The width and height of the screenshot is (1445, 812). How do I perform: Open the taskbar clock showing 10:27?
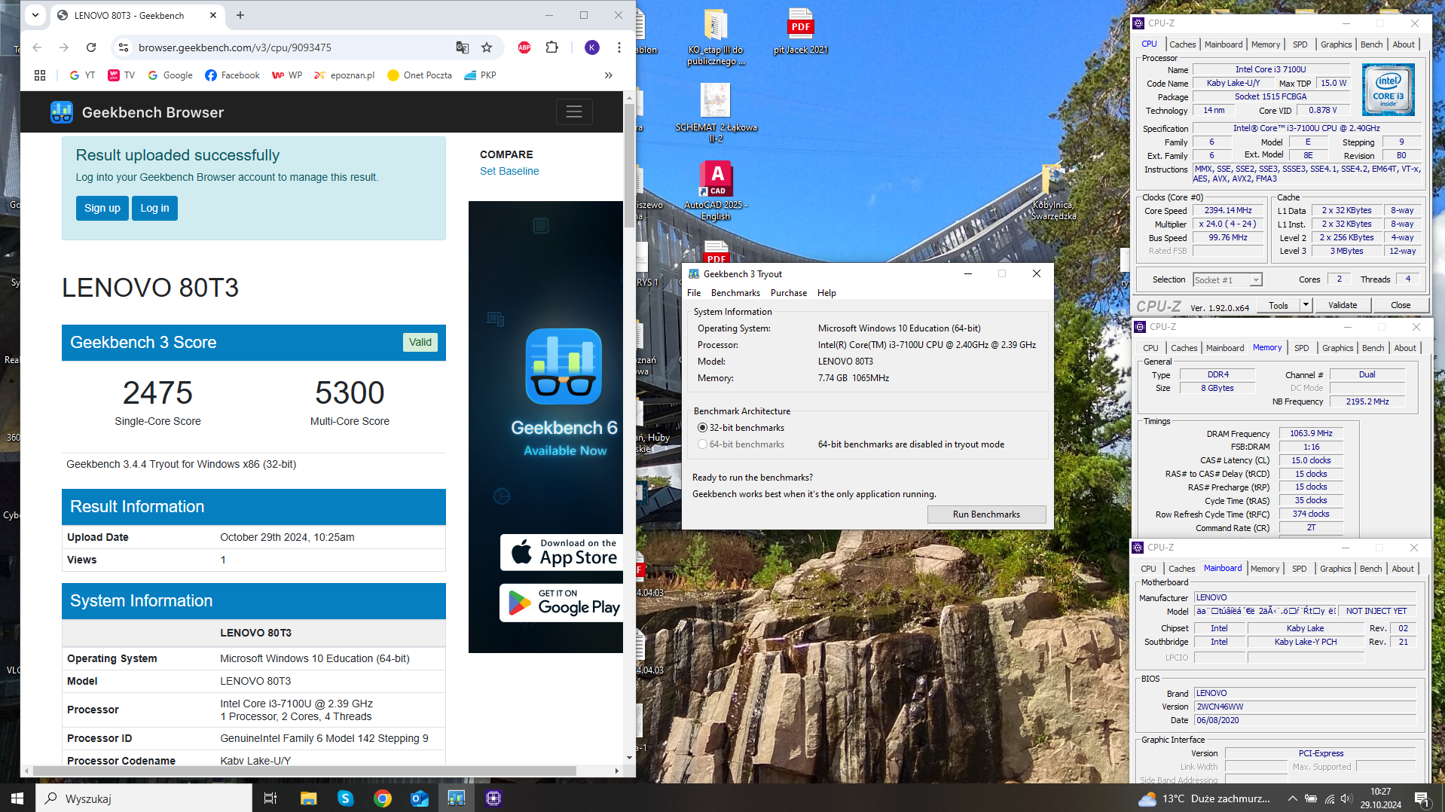[1381, 798]
